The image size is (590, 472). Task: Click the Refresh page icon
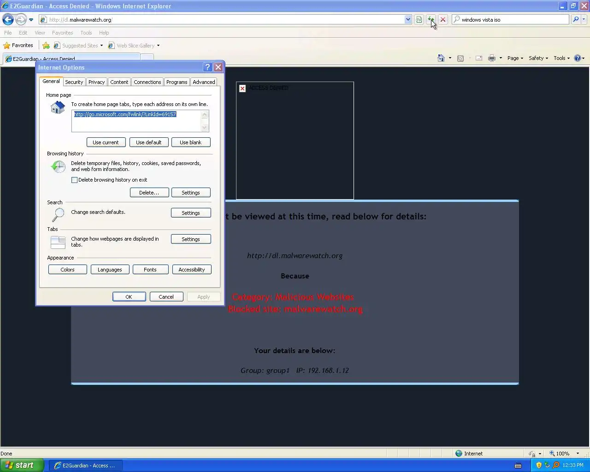431,19
